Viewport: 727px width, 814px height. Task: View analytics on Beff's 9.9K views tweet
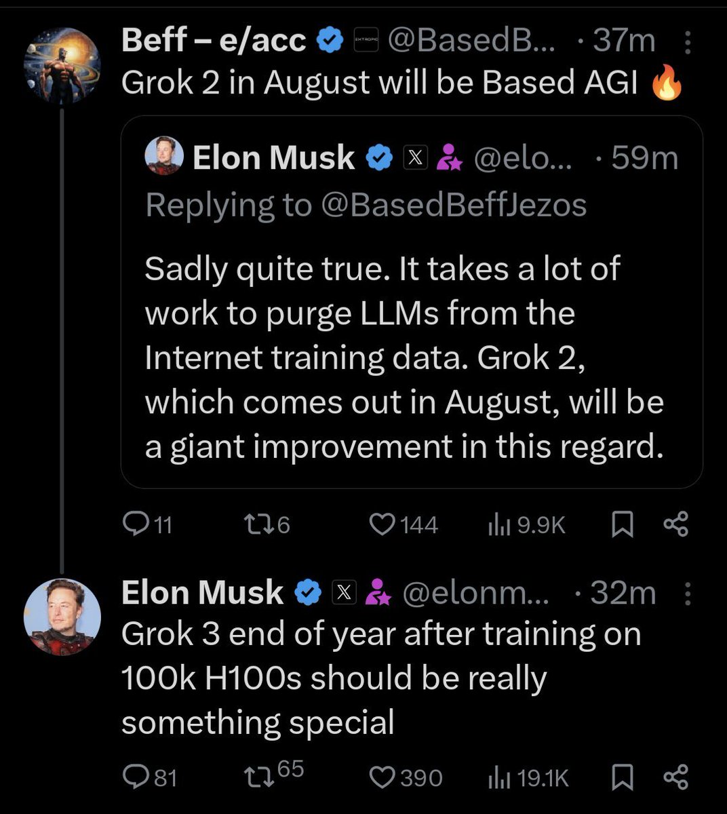pyautogui.click(x=498, y=524)
